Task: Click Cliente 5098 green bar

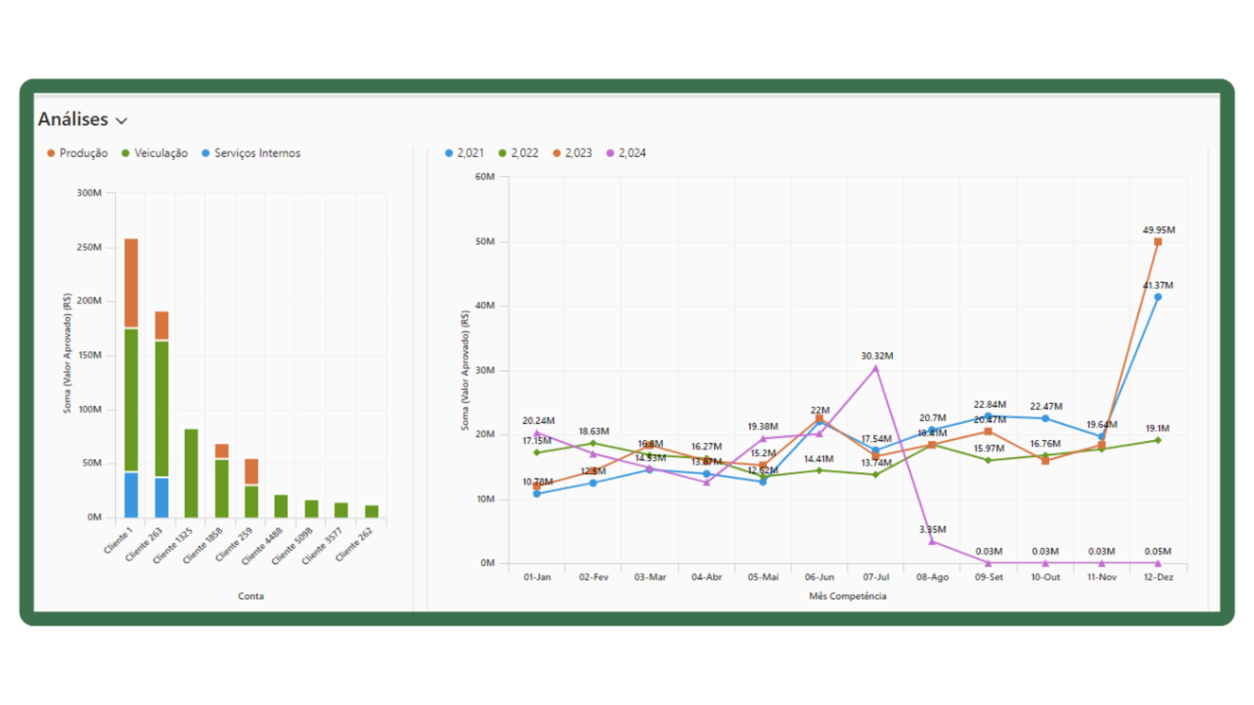Action: coord(312,509)
